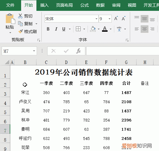The image size is (159, 151).
Task: Toggle center horizontal alignment
Action: pos(144,29)
